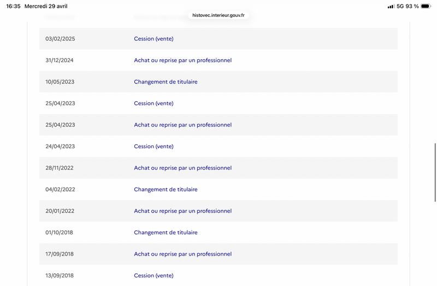The width and height of the screenshot is (437, 286).
Task: Open Achat ou reprise entry dated 31/12/2024
Action: coord(182,60)
